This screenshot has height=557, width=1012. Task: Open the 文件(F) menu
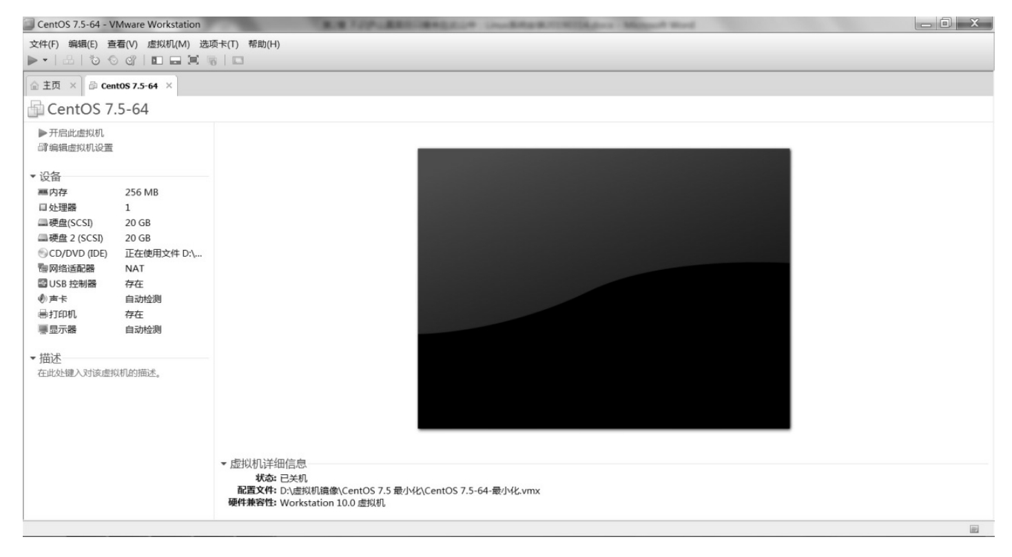pos(43,44)
